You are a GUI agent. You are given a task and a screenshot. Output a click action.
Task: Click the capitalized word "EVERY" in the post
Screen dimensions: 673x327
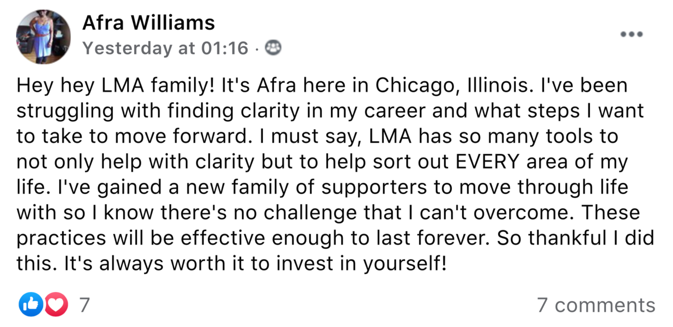[487, 161]
